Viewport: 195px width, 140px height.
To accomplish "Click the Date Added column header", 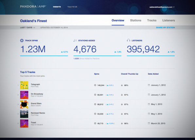I will (x=153, y=74).
